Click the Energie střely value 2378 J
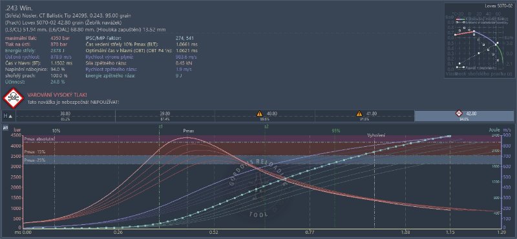Viewport: 517px width, 239px height. (x=58, y=50)
